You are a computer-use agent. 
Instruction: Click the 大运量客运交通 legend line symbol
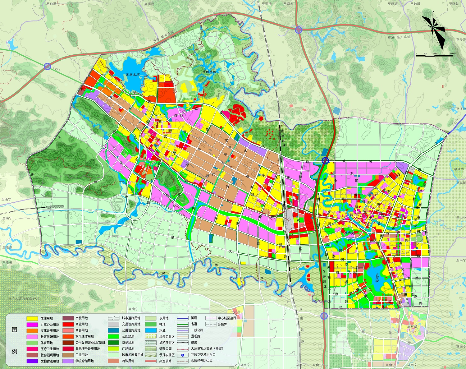(x=183, y=348)
